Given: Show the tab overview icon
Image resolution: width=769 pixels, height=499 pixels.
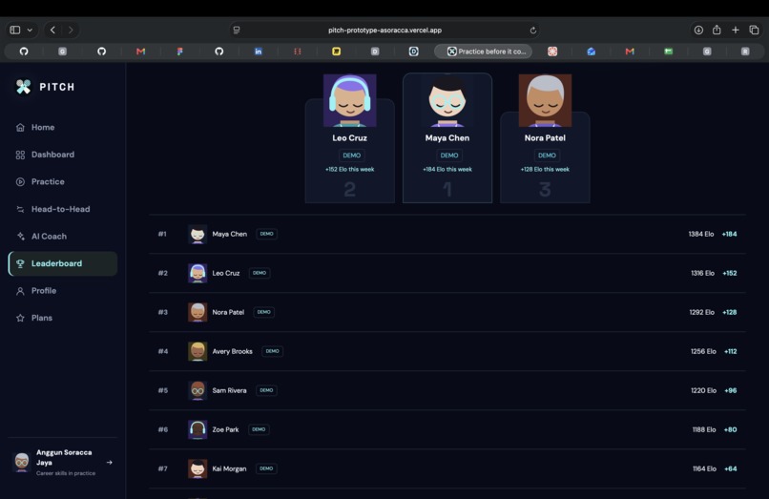Looking at the screenshot, I should click(x=754, y=30).
